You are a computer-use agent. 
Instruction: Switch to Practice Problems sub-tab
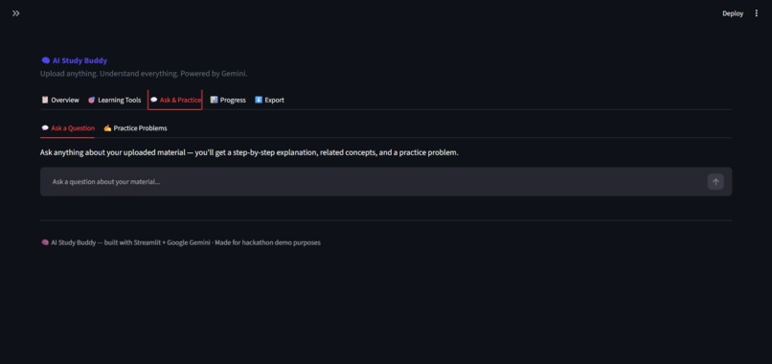(135, 128)
